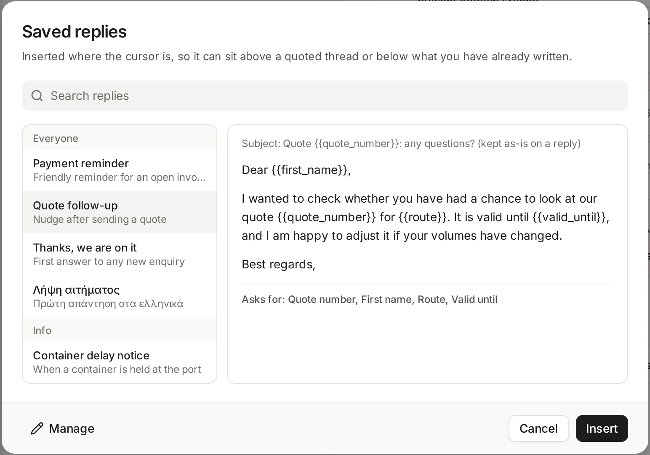The height and width of the screenshot is (455, 650).
Task: Click the 'I wanted to check' body paragraph
Action: (425, 217)
